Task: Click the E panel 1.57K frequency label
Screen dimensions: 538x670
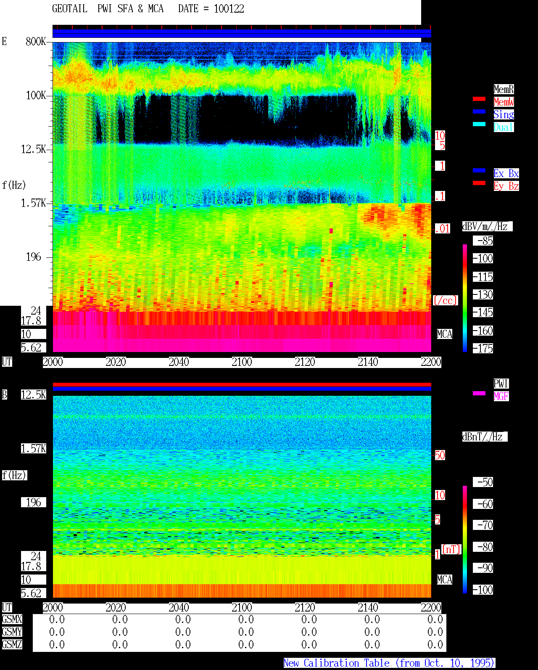Action: (34, 203)
